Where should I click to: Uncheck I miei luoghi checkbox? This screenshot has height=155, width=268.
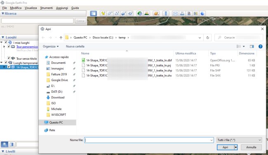point(6,42)
